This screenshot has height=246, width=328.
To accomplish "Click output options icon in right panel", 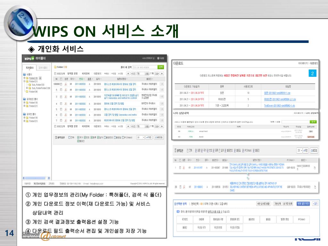I will (176, 151).
